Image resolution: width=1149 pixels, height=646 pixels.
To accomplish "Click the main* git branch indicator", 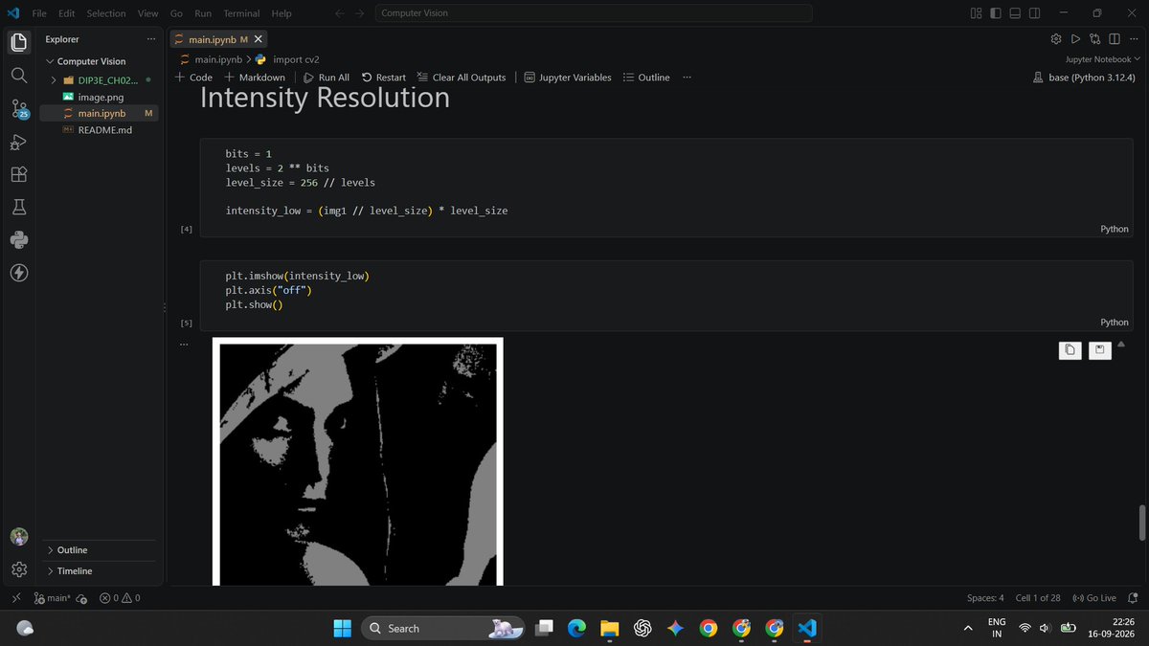I will 52,598.
